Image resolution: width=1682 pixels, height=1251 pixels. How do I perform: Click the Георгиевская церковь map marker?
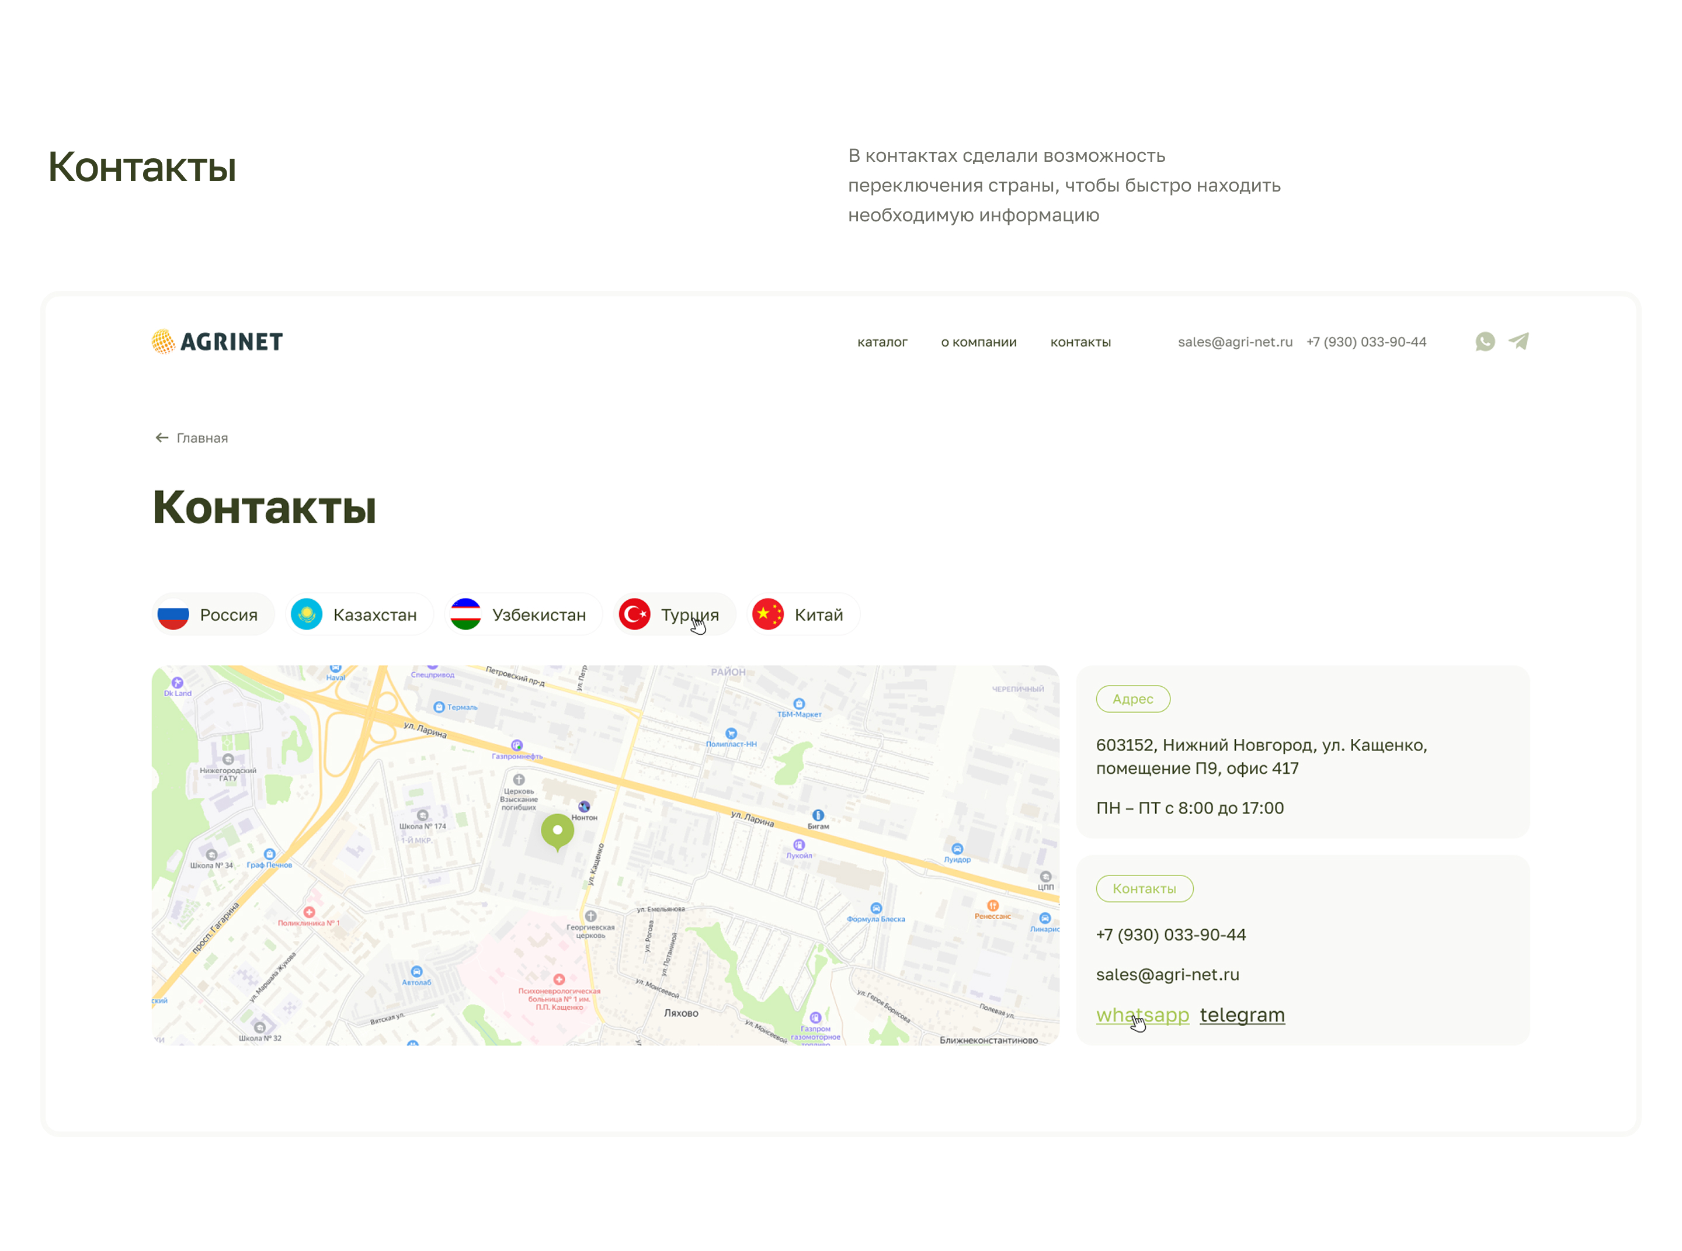point(590,916)
